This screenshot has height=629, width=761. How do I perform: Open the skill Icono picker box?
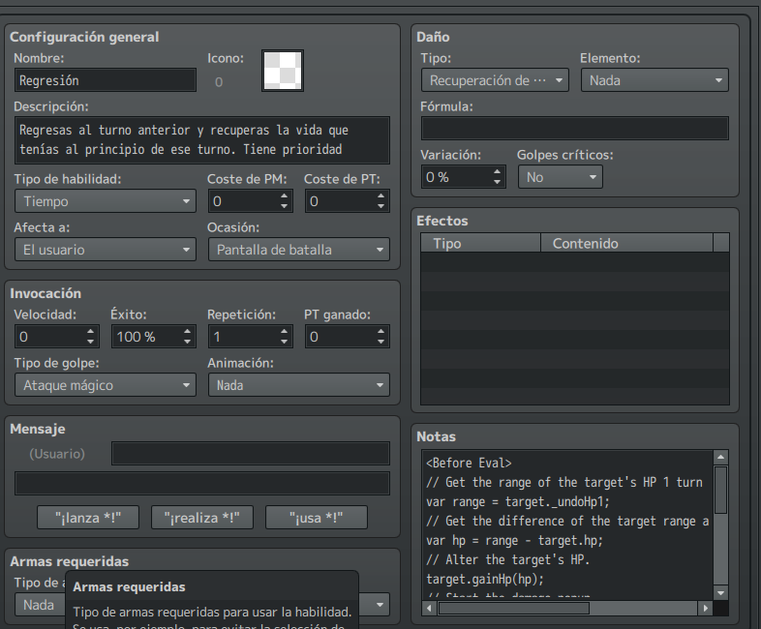tap(283, 71)
